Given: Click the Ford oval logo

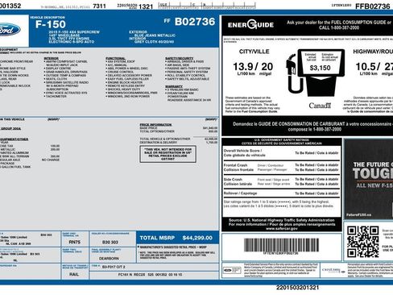Looking at the screenshot, I should tap(10, 30).
